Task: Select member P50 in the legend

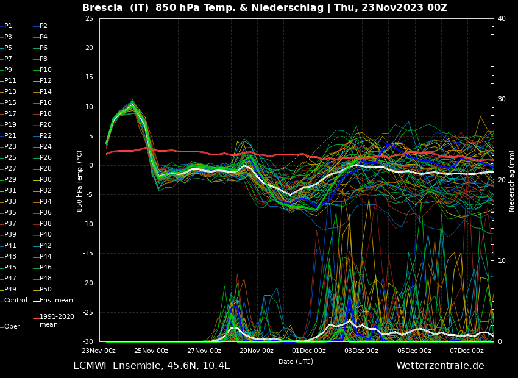Action: point(46,290)
